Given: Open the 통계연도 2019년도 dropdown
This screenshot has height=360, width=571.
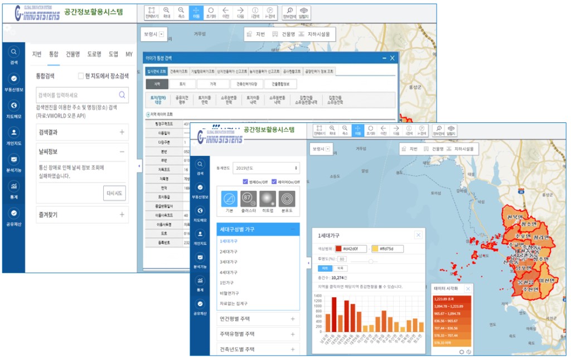Looking at the screenshot, I should point(265,167).
